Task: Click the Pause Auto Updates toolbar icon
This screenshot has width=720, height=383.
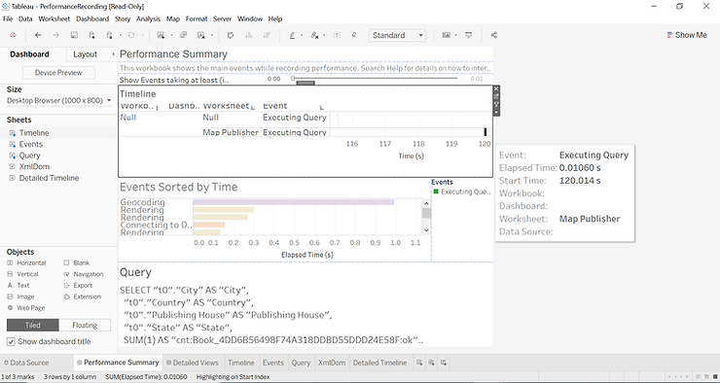Action: click(109, 35)
